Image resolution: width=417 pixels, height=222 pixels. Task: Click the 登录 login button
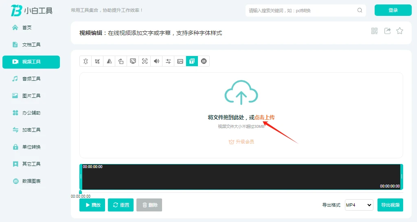(x=393, y=10)
